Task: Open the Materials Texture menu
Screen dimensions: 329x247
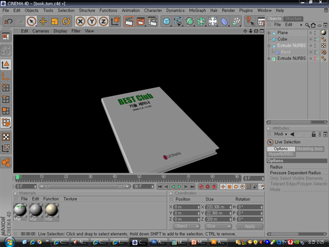Action: point(70,199)
